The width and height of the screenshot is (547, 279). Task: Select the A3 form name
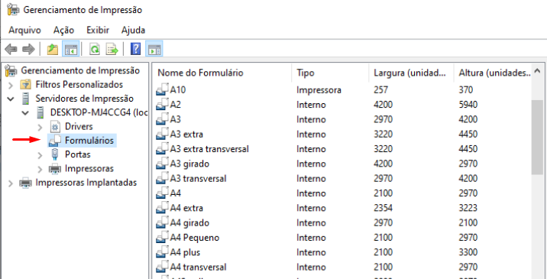pos(176,119)
